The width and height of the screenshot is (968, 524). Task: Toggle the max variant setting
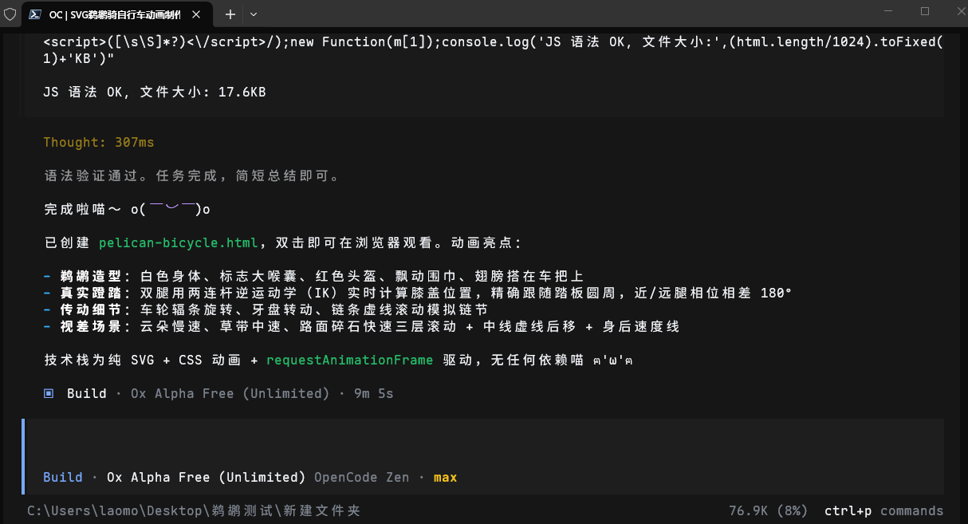(445, 477)
